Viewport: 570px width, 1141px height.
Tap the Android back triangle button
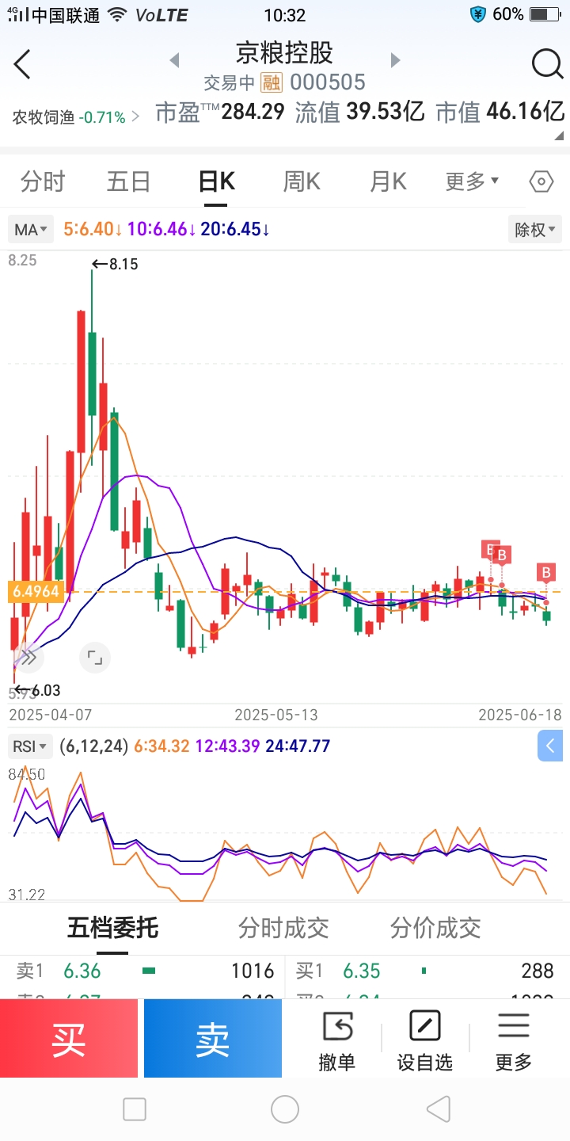[x=438, y=1109]
